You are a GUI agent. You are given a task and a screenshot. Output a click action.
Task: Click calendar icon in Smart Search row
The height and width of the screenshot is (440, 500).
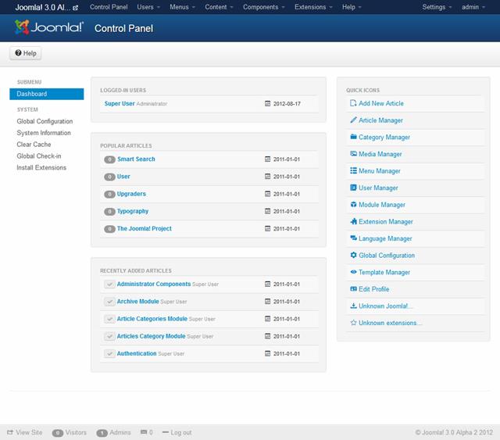pyautogui.click(x=267, y=159)
